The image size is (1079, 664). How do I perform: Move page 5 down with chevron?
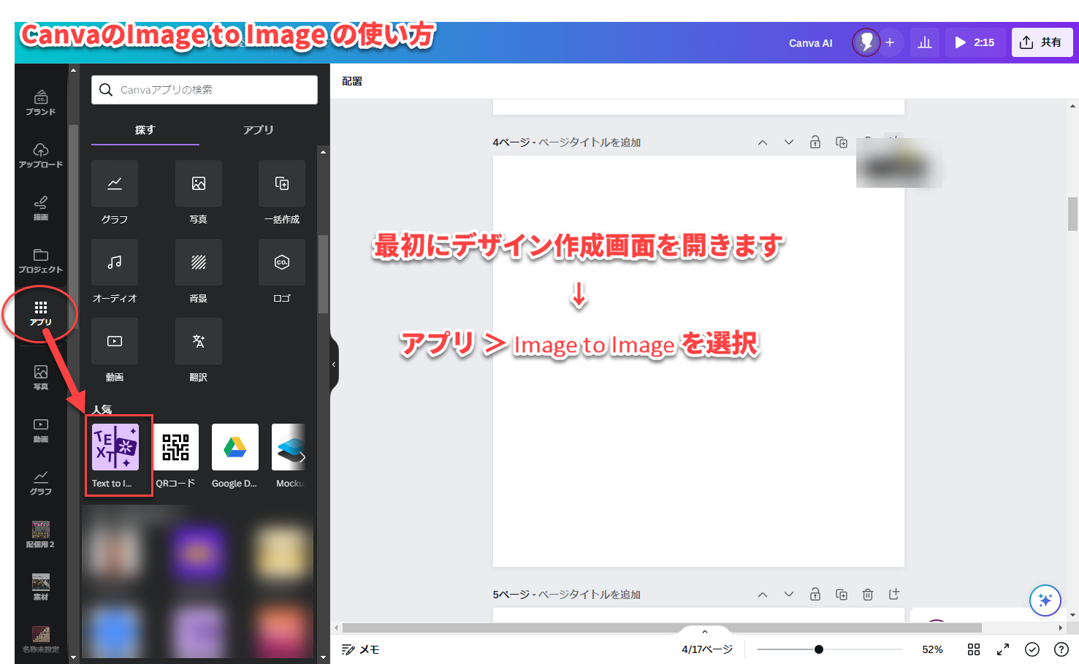[789, 595]
